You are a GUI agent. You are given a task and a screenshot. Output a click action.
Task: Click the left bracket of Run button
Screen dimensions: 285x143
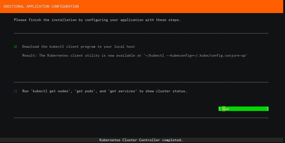click(x=219, y=109)
